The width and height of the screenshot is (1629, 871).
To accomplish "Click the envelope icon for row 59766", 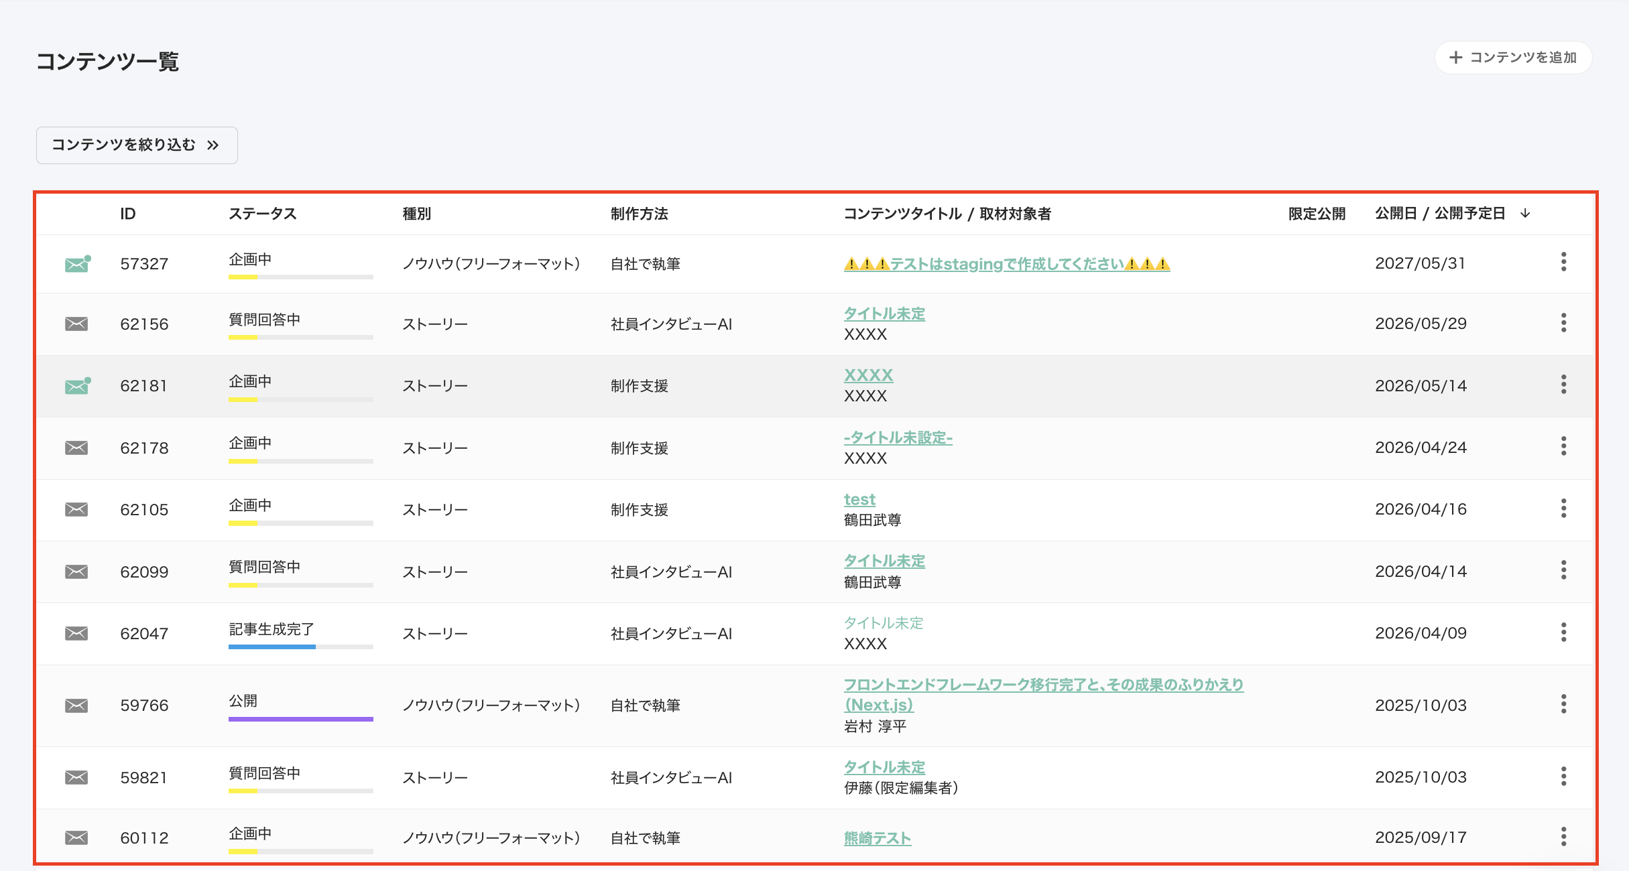I will point(76,706).
